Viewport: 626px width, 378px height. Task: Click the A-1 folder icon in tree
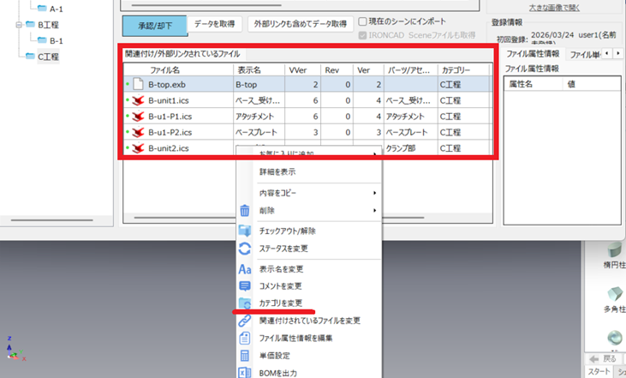click(42, 9)
